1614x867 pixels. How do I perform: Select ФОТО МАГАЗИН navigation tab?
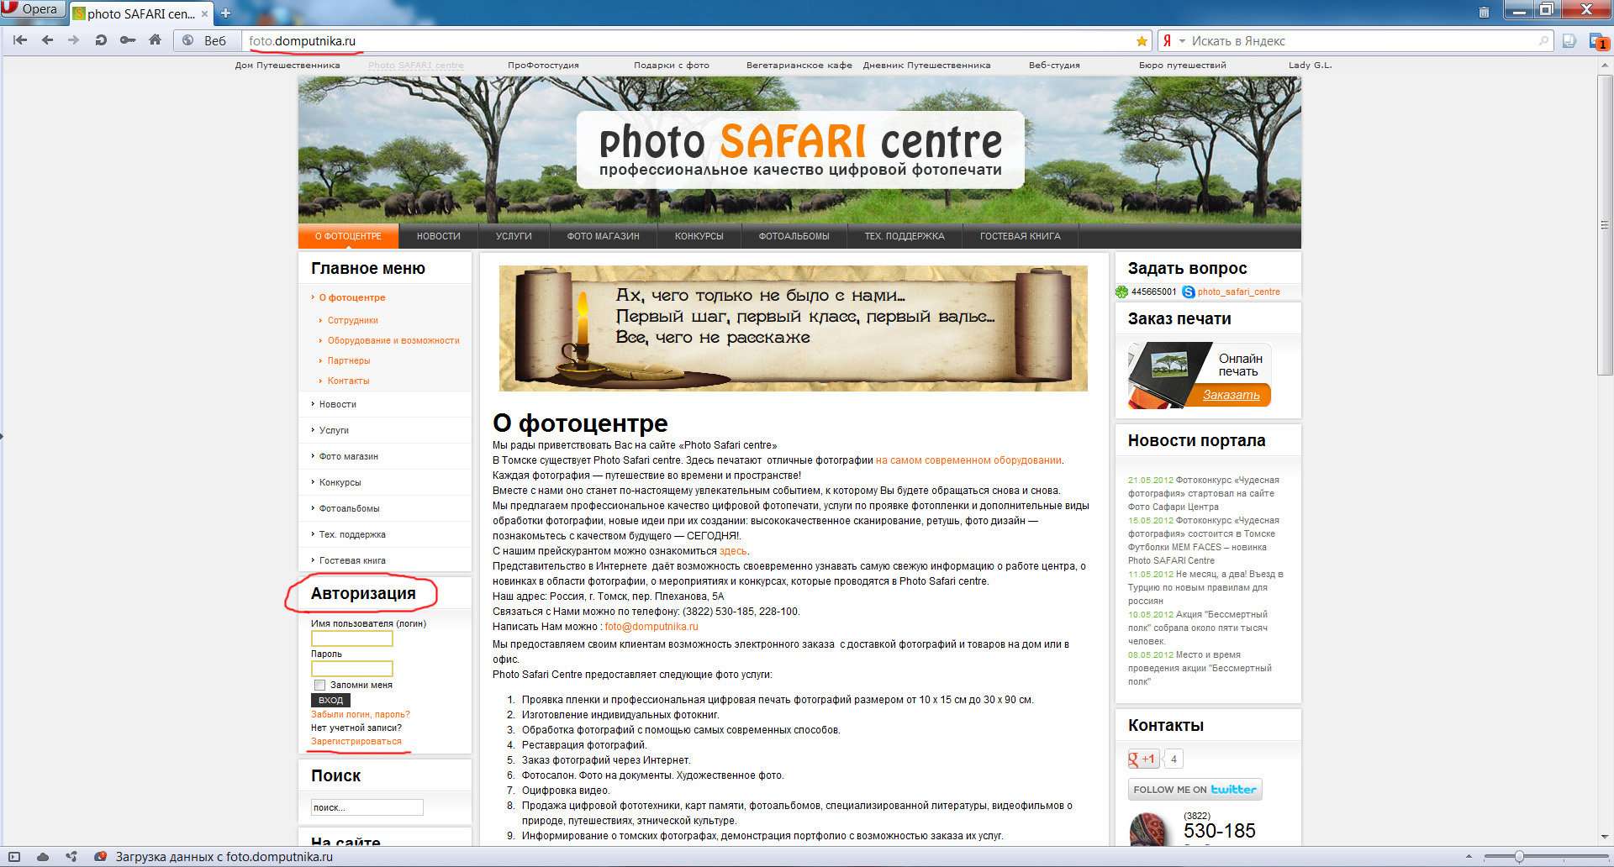pos(603,236)
